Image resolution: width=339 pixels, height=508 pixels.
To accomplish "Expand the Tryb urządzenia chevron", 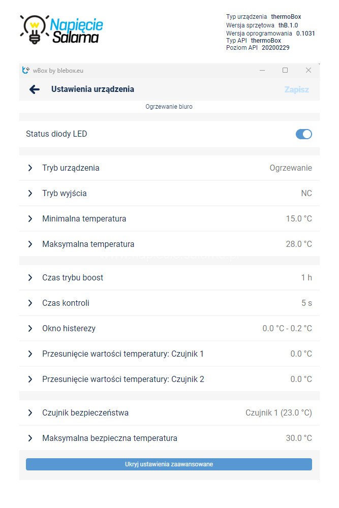I will 30,168.
